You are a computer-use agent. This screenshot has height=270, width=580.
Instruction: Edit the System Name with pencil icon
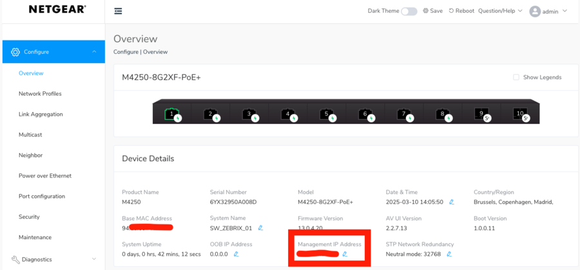[x=260, y=228]
